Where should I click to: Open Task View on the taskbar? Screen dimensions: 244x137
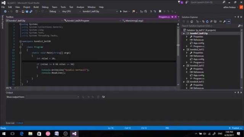pos(13,134)
